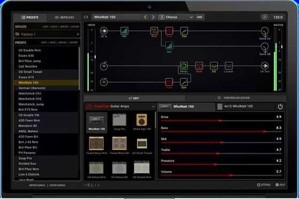Switch to the Controller Assign tab
Screen dimensions: 299x199
click(235, 98)
